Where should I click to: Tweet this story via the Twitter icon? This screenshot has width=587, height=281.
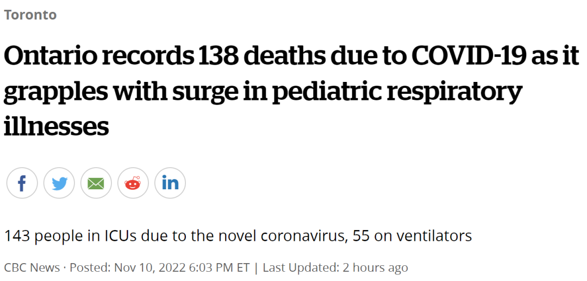click(59, 183)
